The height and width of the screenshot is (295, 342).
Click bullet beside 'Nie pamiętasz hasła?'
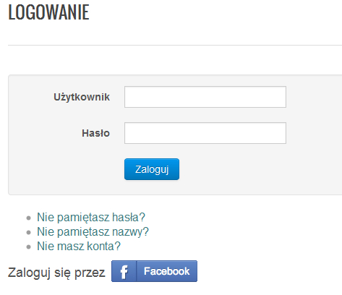(x=29, y=218)
